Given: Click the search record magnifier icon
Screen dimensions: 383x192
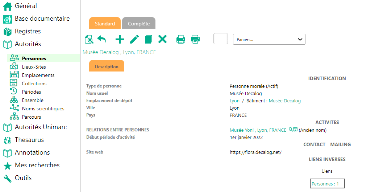Looking at the screenshot, I should coord(89,39).
